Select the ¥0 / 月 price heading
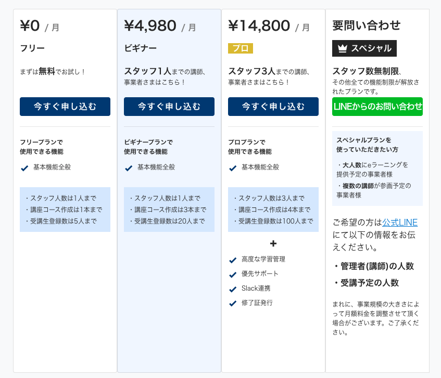The image size is (441, 378). (x=40, y=26)
